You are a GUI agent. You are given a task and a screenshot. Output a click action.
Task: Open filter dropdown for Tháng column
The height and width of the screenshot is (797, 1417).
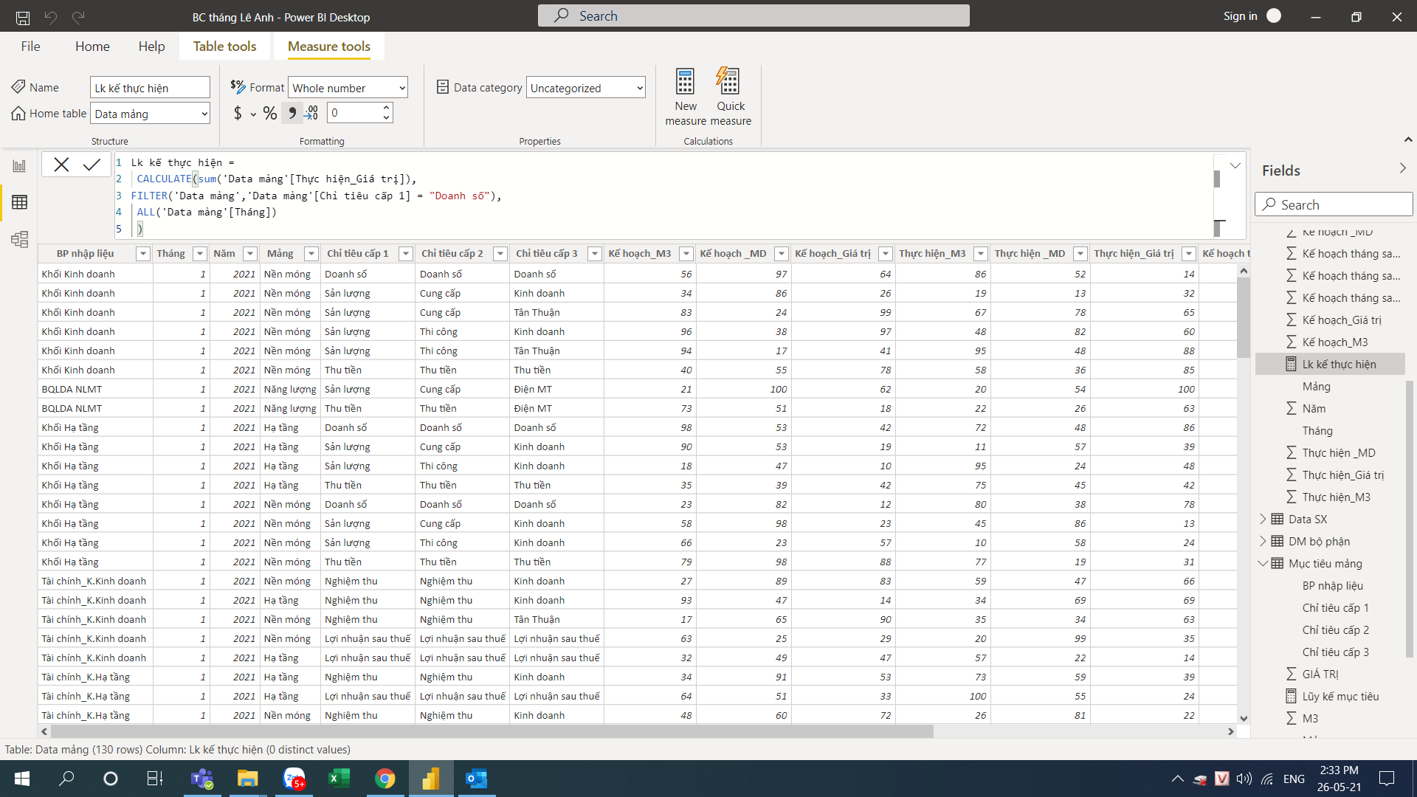click(x=199, y=254)
